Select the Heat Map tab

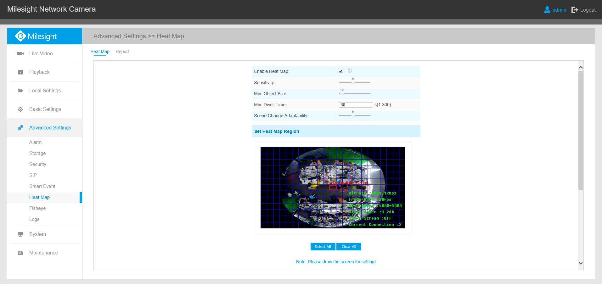pos(100,52)
